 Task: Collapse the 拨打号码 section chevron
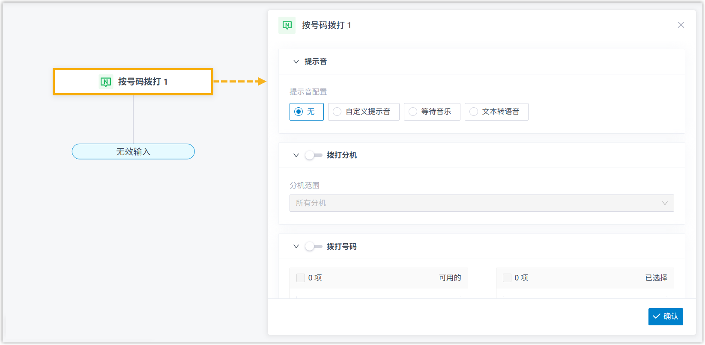coord(296,247)
